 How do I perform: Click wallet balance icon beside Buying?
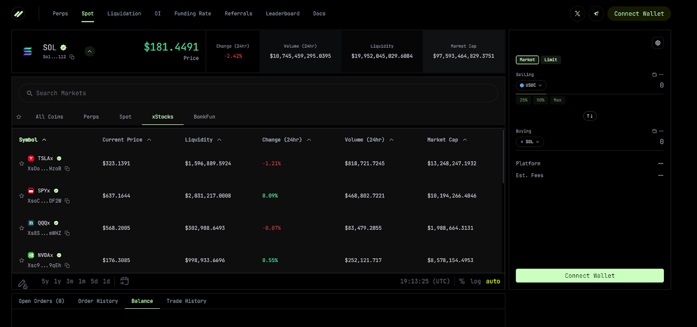coord(654,131)
